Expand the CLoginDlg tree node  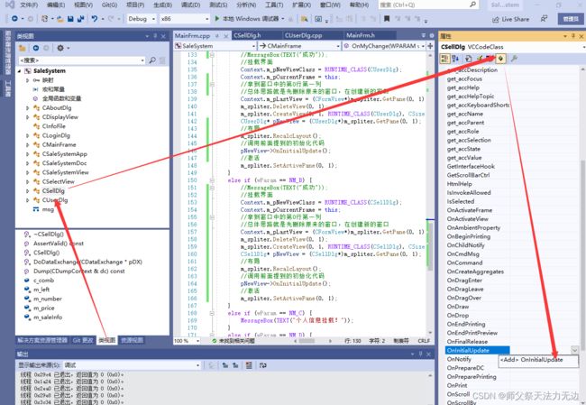click(27, 135)
